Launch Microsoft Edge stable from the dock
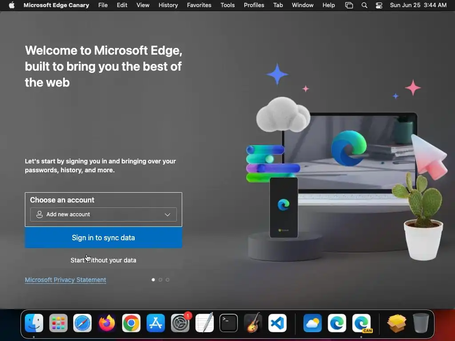 337,323
